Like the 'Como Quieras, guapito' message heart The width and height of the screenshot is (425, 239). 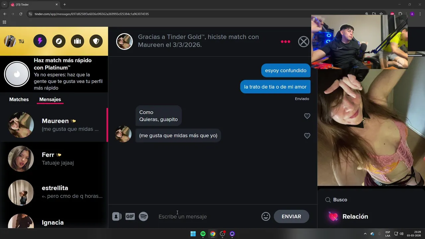(x=307, y=116)
